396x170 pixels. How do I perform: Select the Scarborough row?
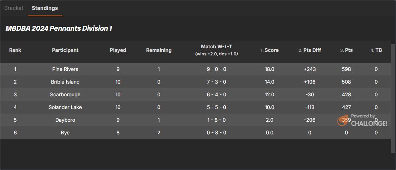click(x=65, y=95)
